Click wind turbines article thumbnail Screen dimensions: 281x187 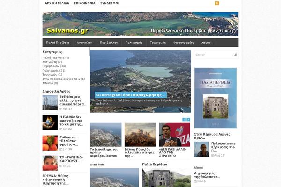[x=50, y=102]
